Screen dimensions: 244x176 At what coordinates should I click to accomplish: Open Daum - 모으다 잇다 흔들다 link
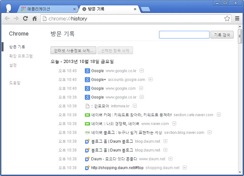pos(114,159)
